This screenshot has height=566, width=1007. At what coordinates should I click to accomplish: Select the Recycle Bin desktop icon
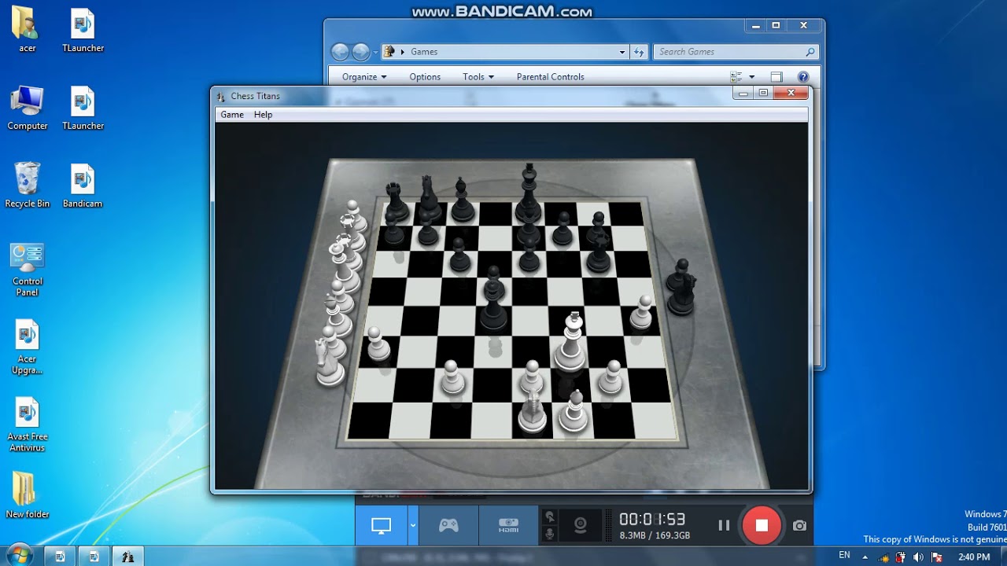pyautogui.click(x=27, y=186)
